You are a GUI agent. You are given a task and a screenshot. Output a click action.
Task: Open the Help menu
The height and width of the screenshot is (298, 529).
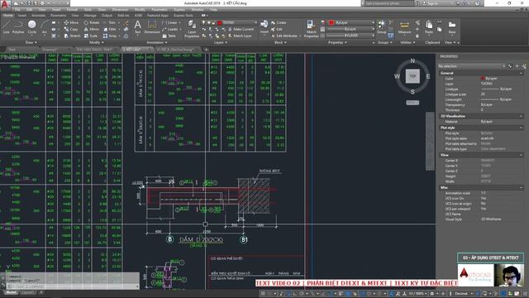(x=213, y=10)
